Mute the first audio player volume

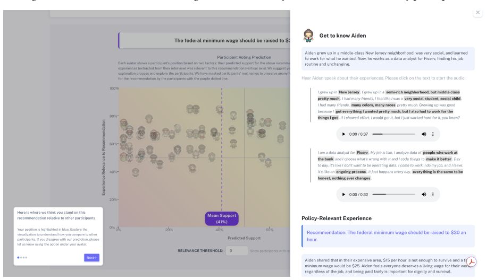[x=424, y=134]
